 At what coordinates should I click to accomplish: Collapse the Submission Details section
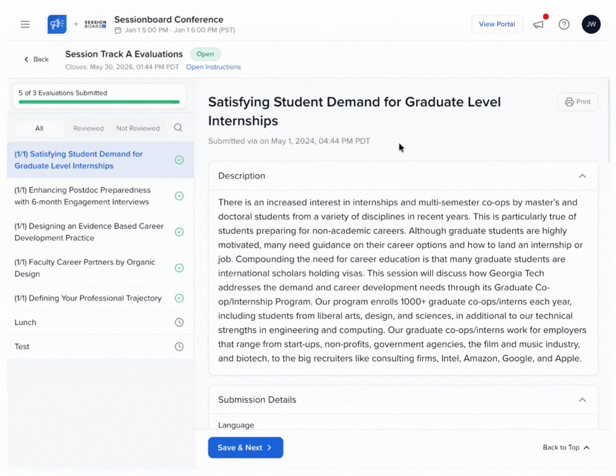coord(582,400)
